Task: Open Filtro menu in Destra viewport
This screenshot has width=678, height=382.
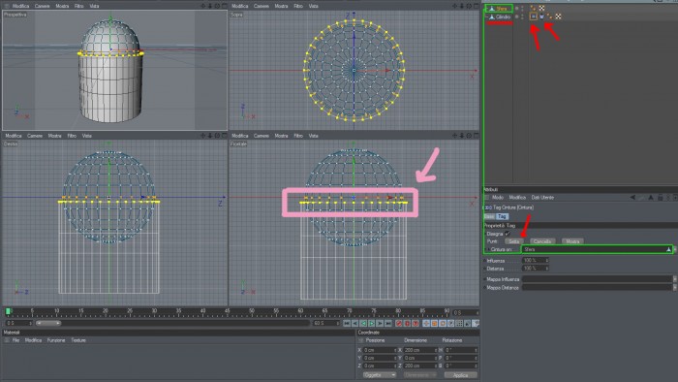Action: pyautogui.click(x=72, y=136)
